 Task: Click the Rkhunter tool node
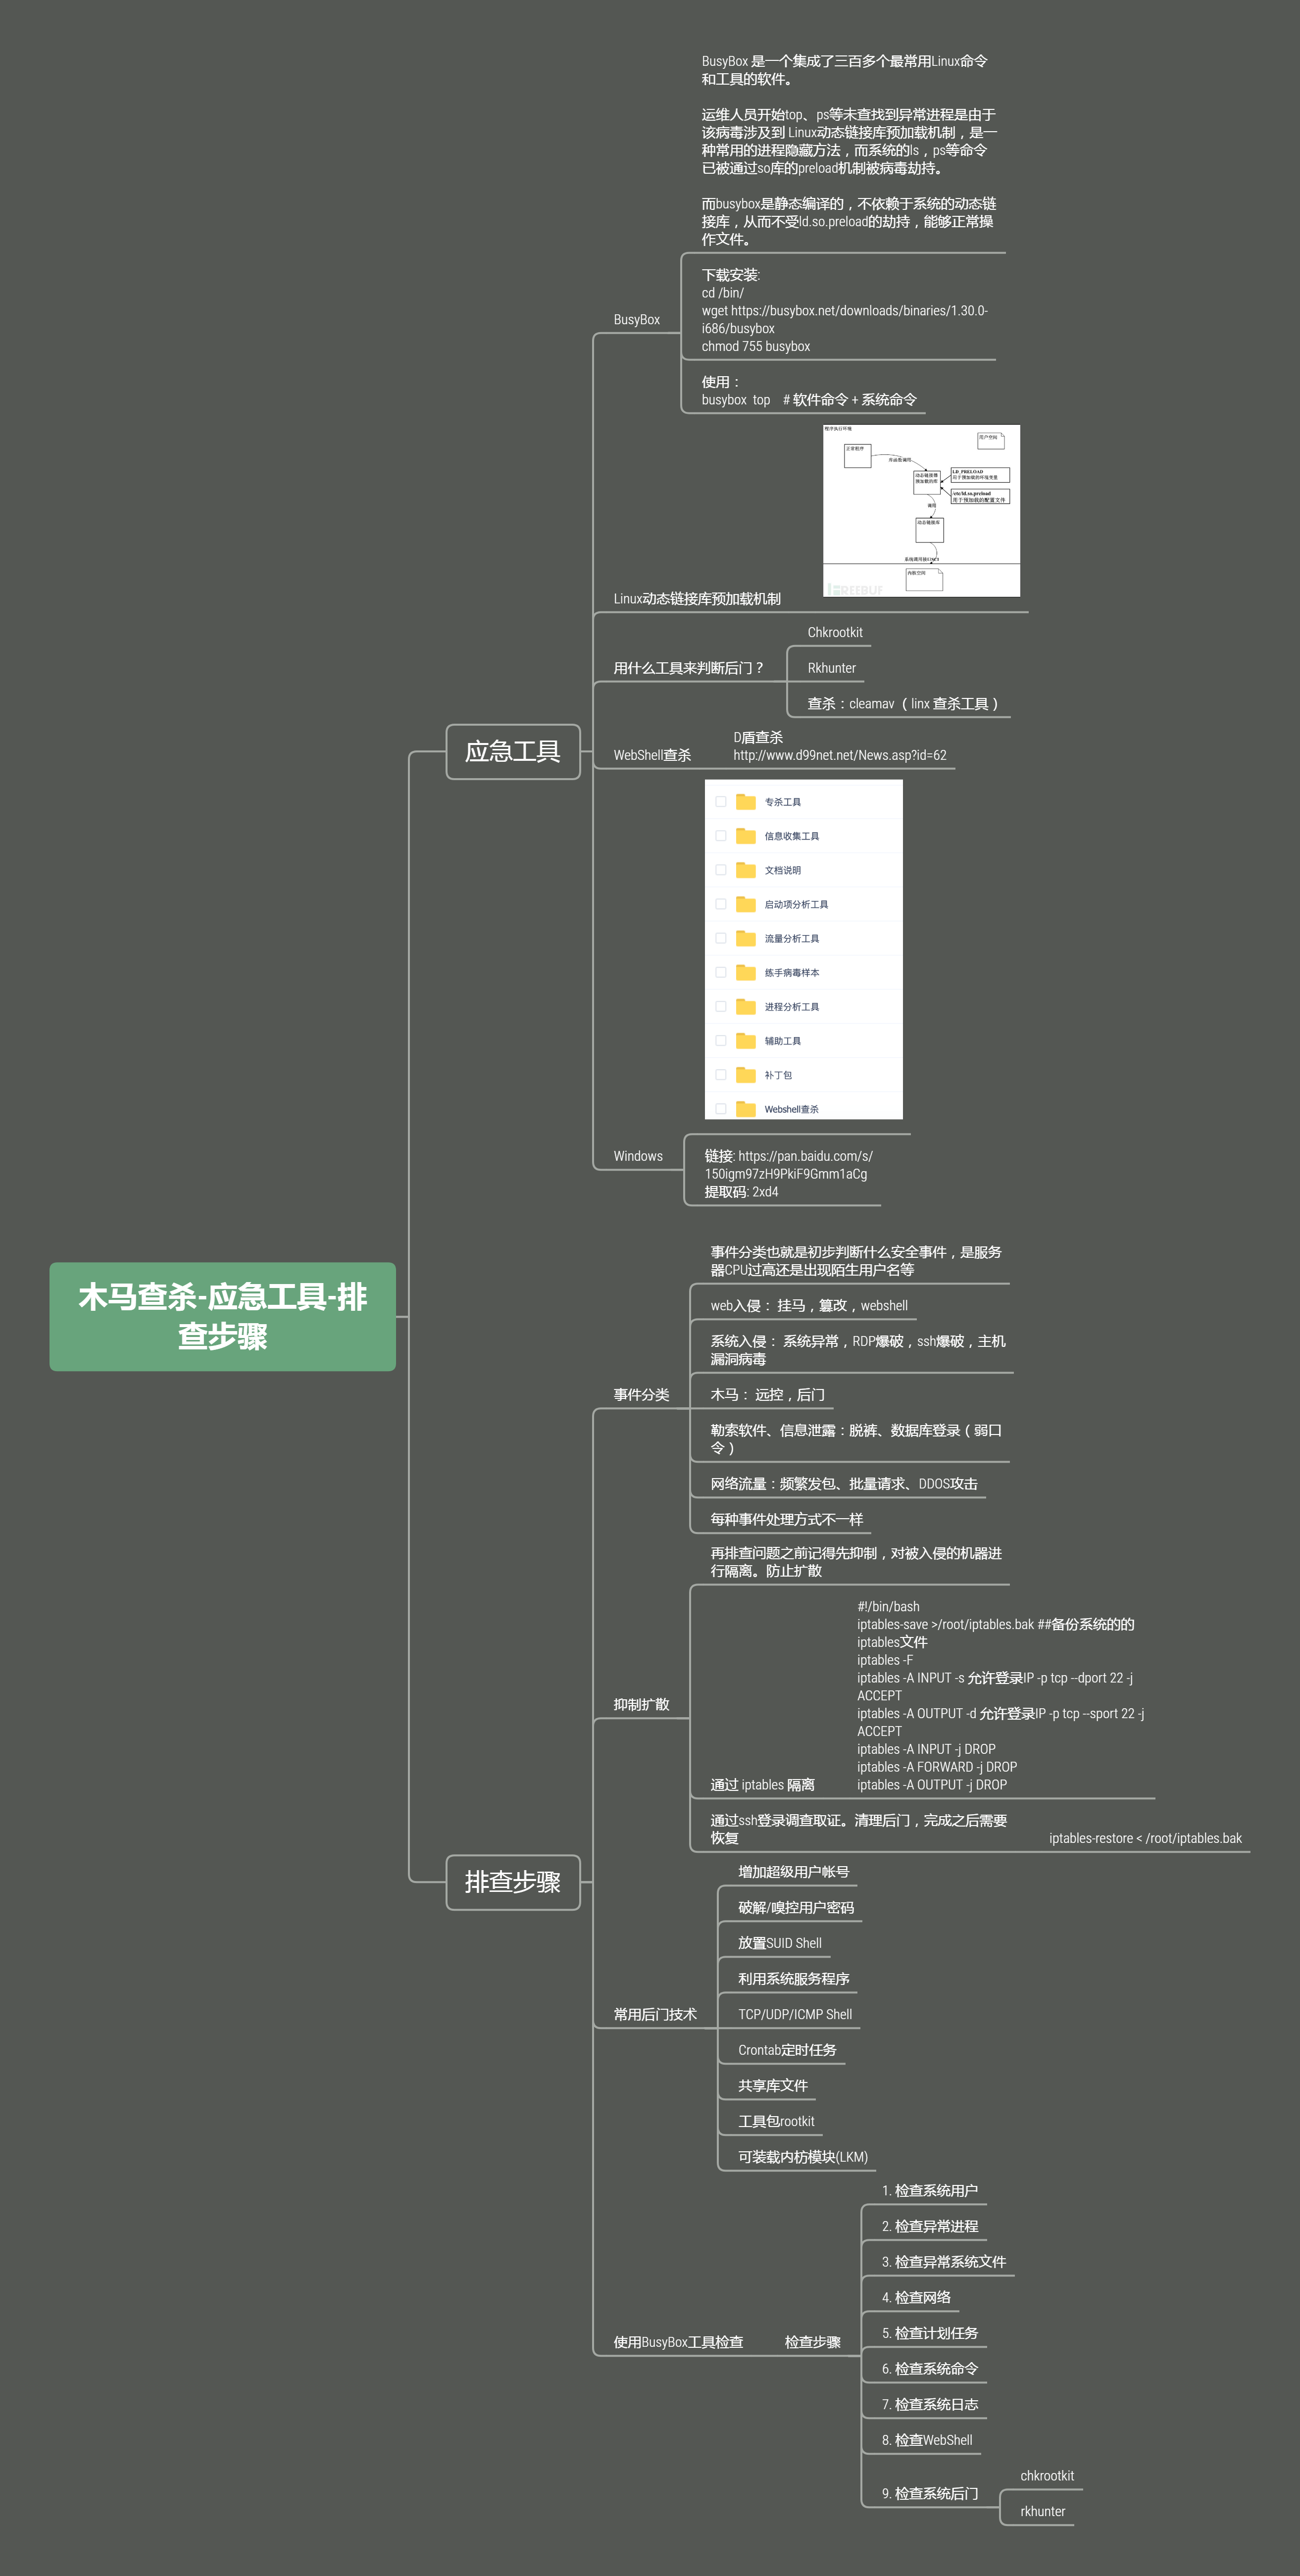tap(832, 668)
